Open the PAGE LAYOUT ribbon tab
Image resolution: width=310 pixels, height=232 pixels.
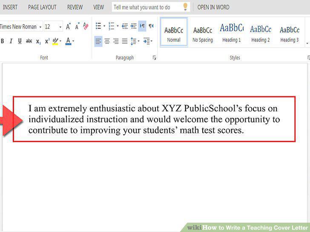pyautogui.click(x=42, y=7)
